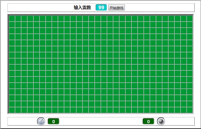
Task: Click the mine icon beside the counter
Action: 161,121
